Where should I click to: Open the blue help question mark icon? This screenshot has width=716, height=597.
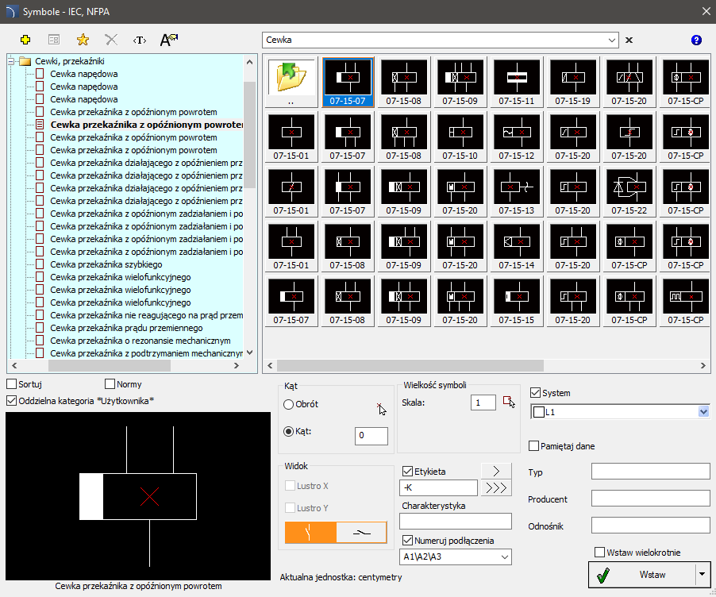(x=696, y=40)
